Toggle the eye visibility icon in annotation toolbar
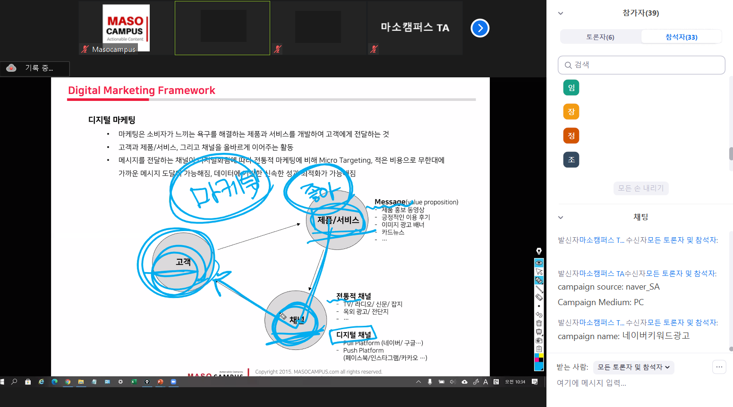 coord(539,263)
